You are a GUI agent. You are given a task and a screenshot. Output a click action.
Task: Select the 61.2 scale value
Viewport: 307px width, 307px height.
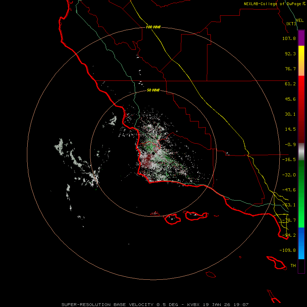[290, 84]
